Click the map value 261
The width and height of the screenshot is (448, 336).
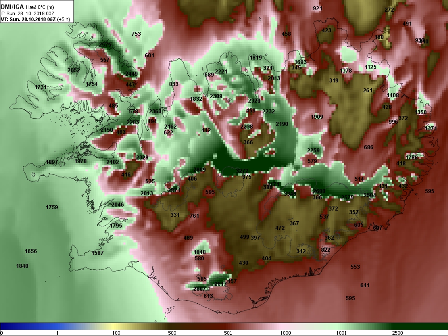click(x=368, y=90)
